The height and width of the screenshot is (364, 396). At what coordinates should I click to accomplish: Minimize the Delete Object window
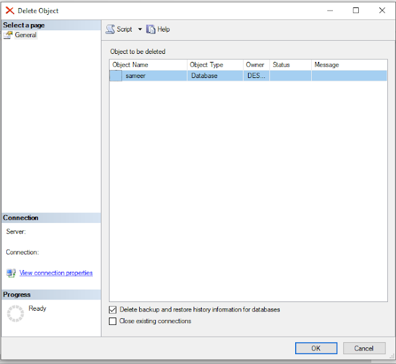[330, 11]
